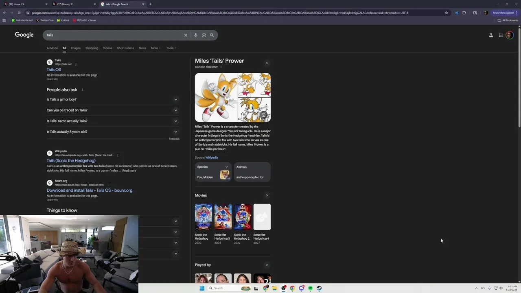Image resolution: width=521 pixels, height=293 pixels.
Task: Click Relaunch to update button
Action: (x=505, y=13)
